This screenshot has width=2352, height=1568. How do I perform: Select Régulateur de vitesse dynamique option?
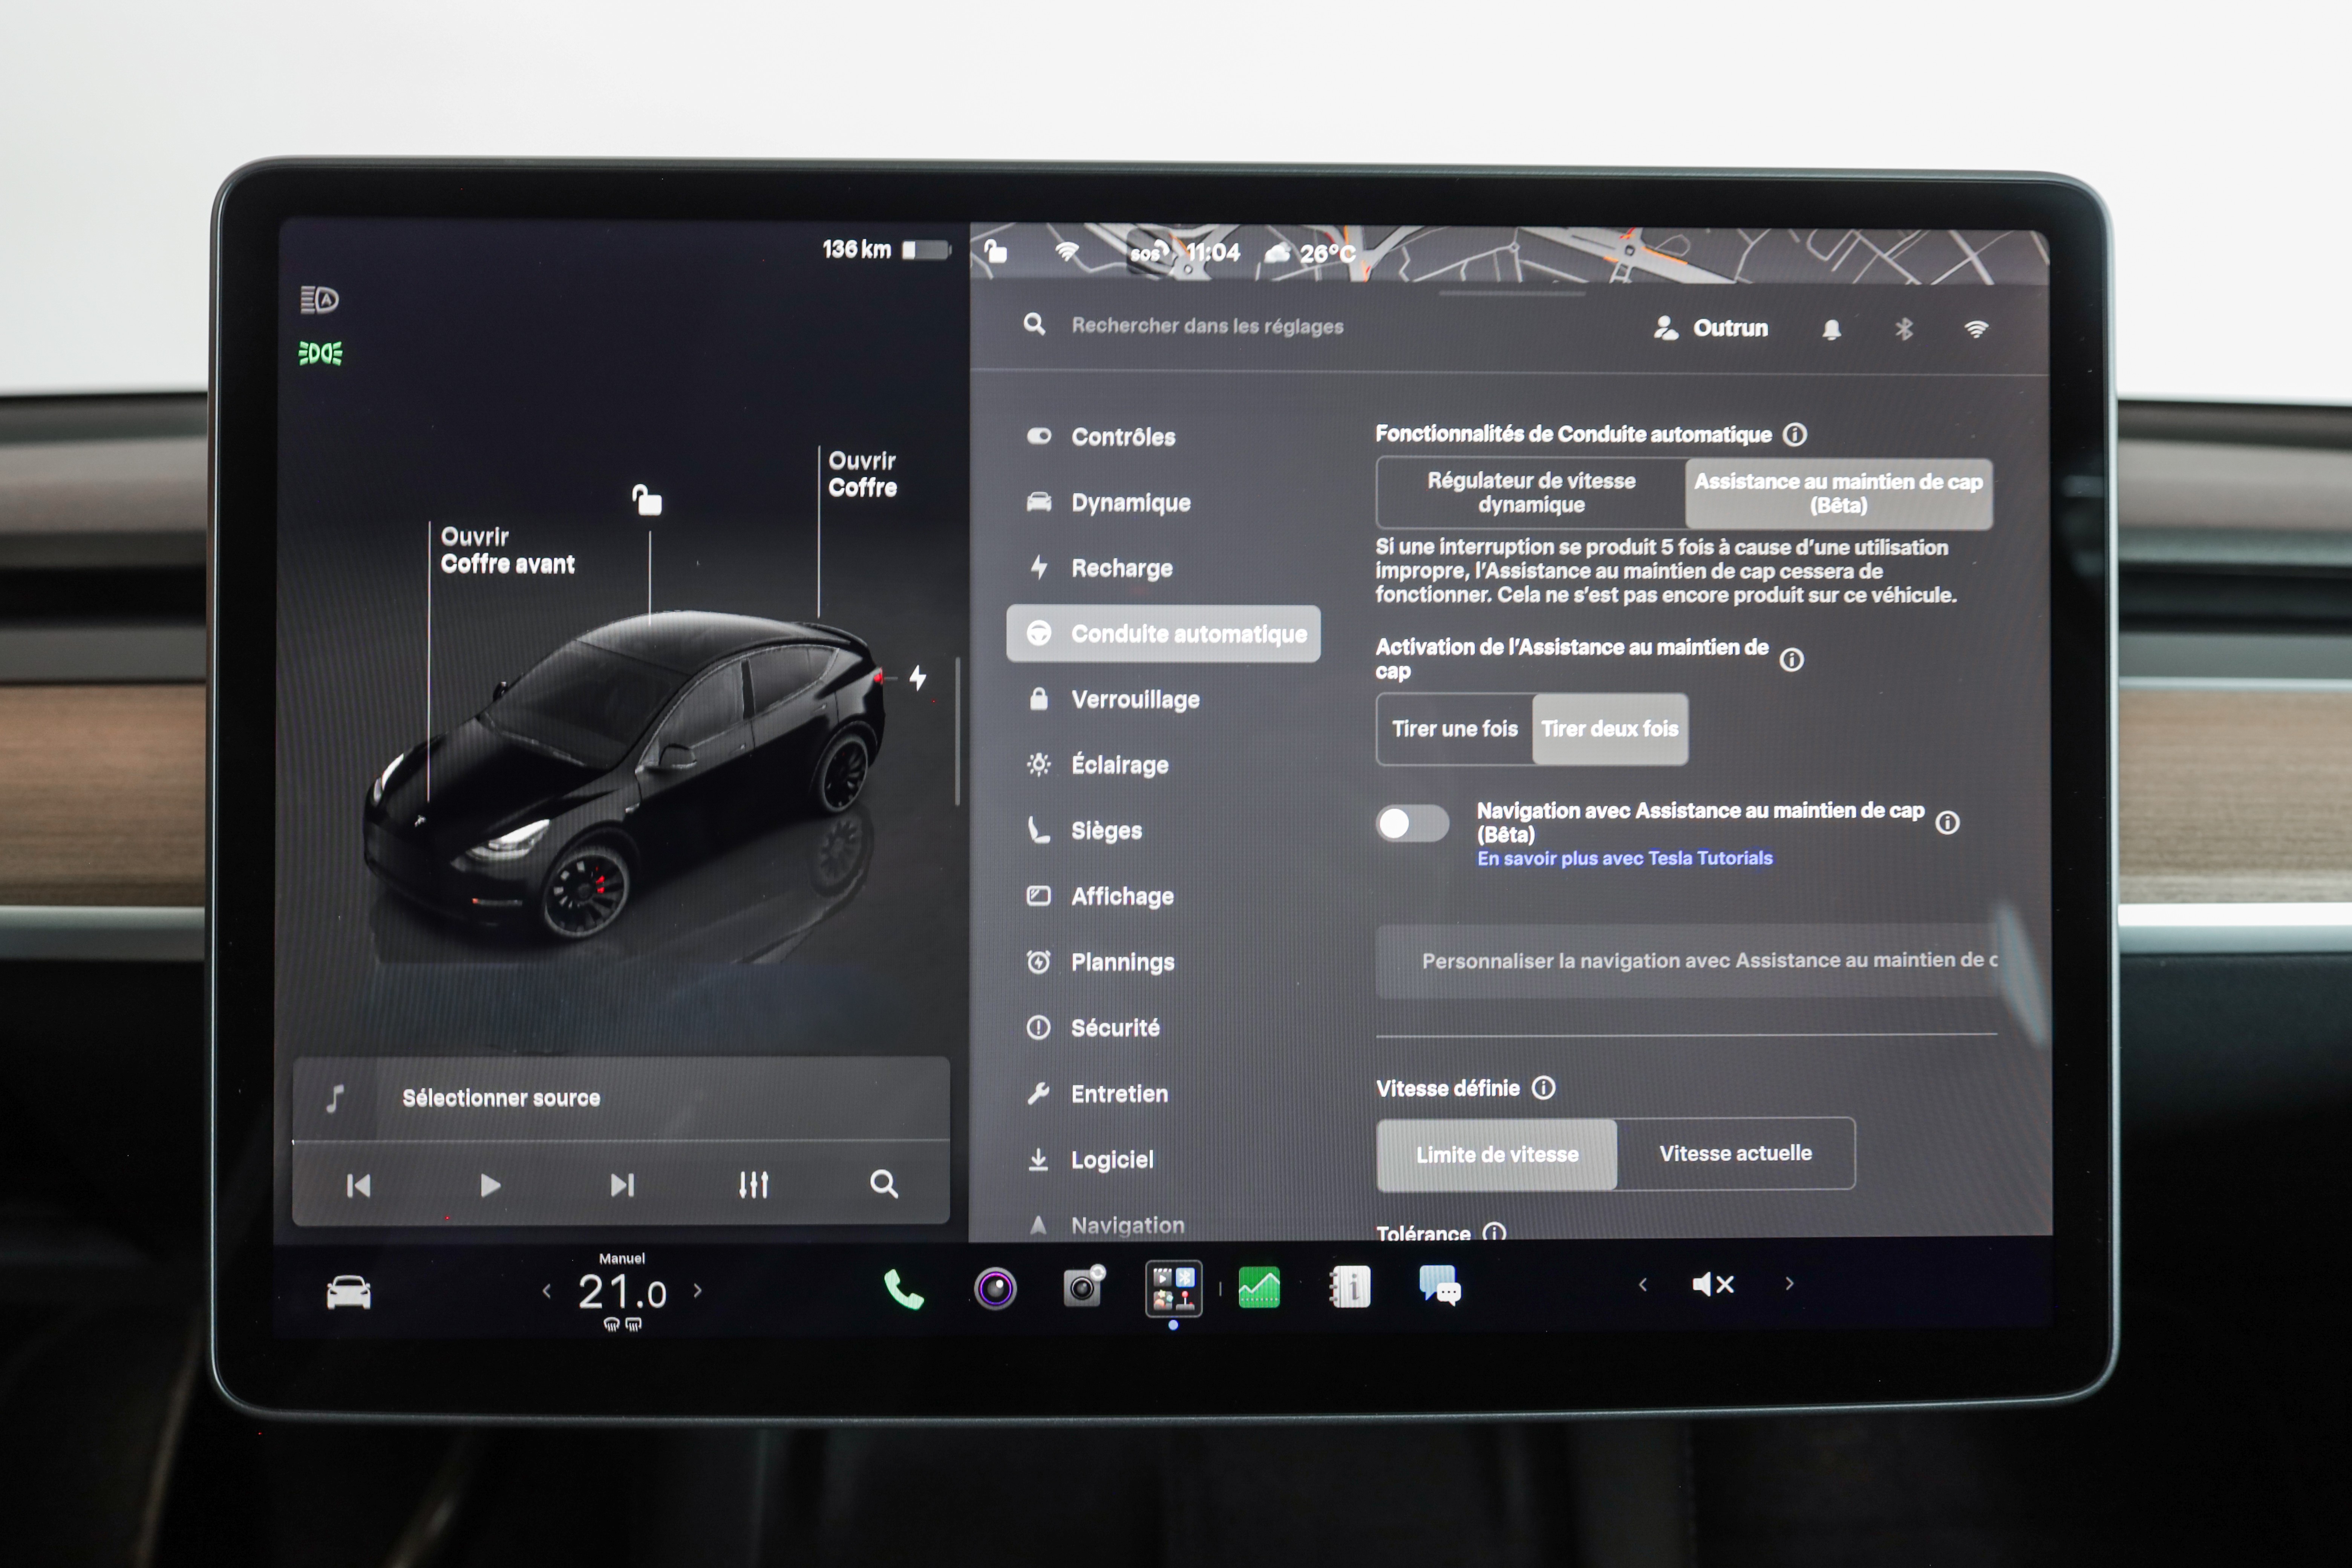pos(1531,493)
